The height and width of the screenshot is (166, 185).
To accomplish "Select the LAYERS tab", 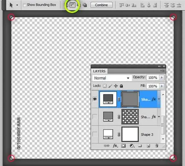I will (99, 71).
